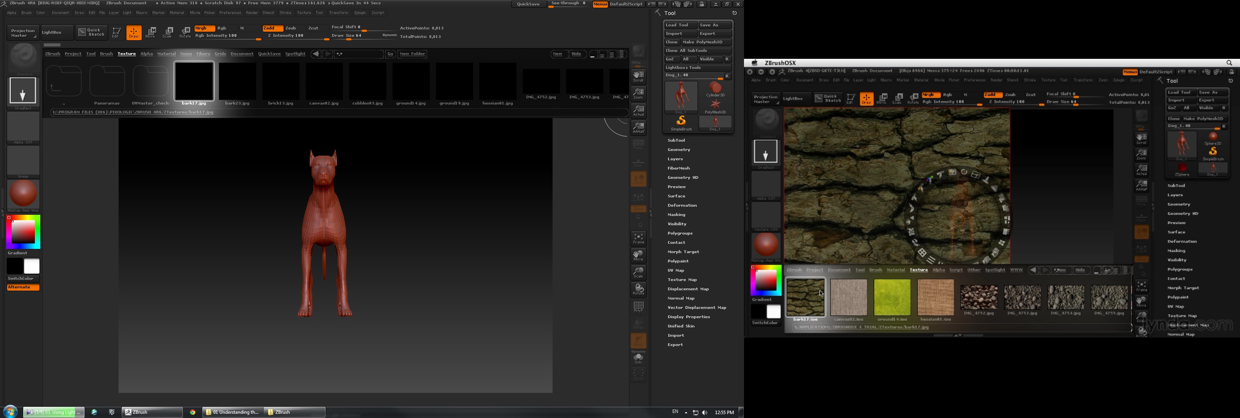Click the PolyF draw polyframe icon
The height and width of the screenshot is (418, 1240).
pyautogui.click(x=638, y=307)
